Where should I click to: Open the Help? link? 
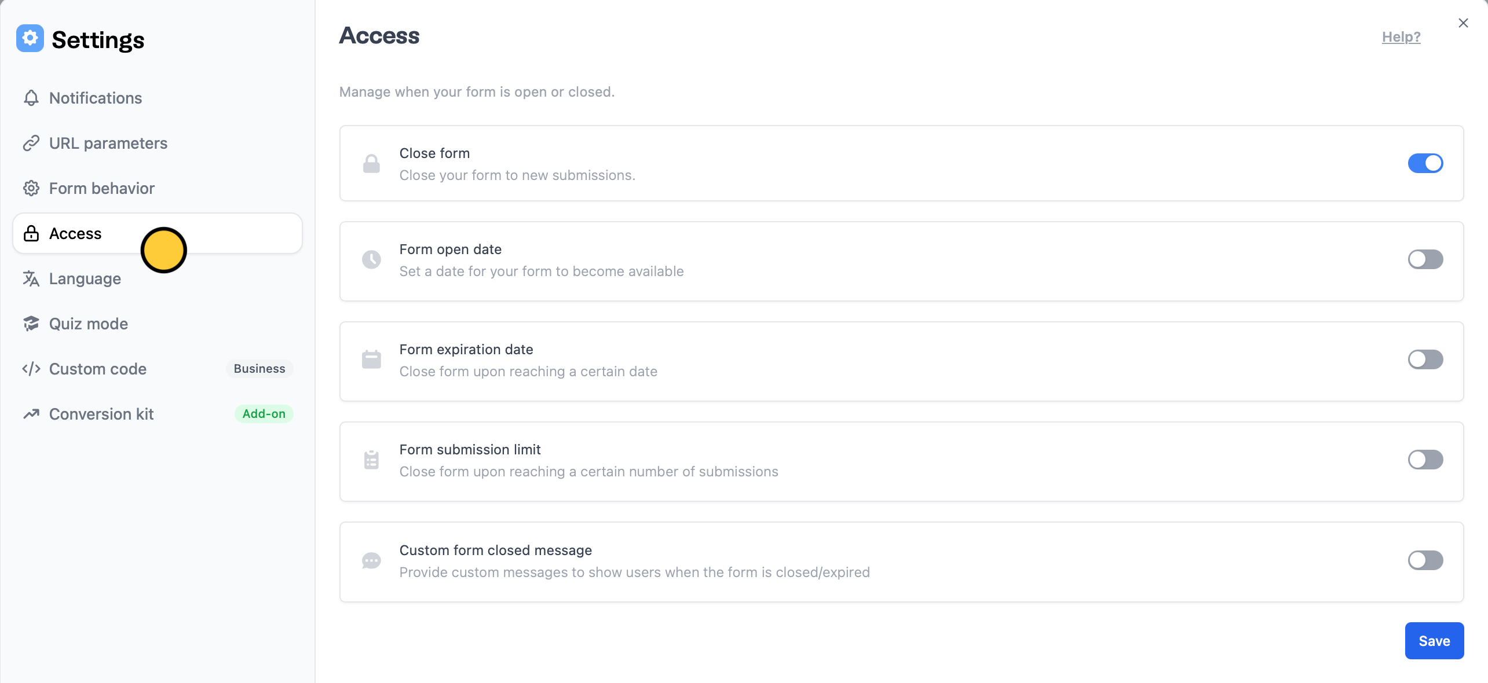tap(1401, 37)
